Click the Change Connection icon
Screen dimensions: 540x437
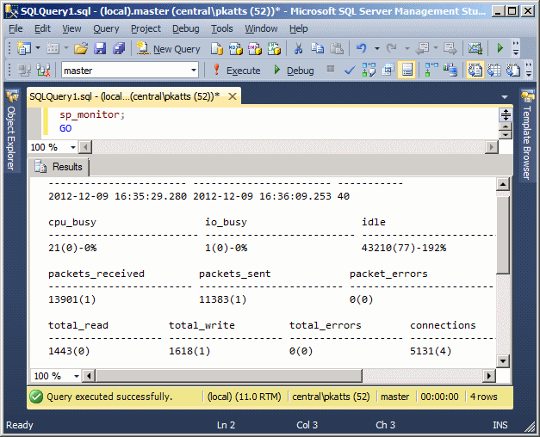click(43, 71)
